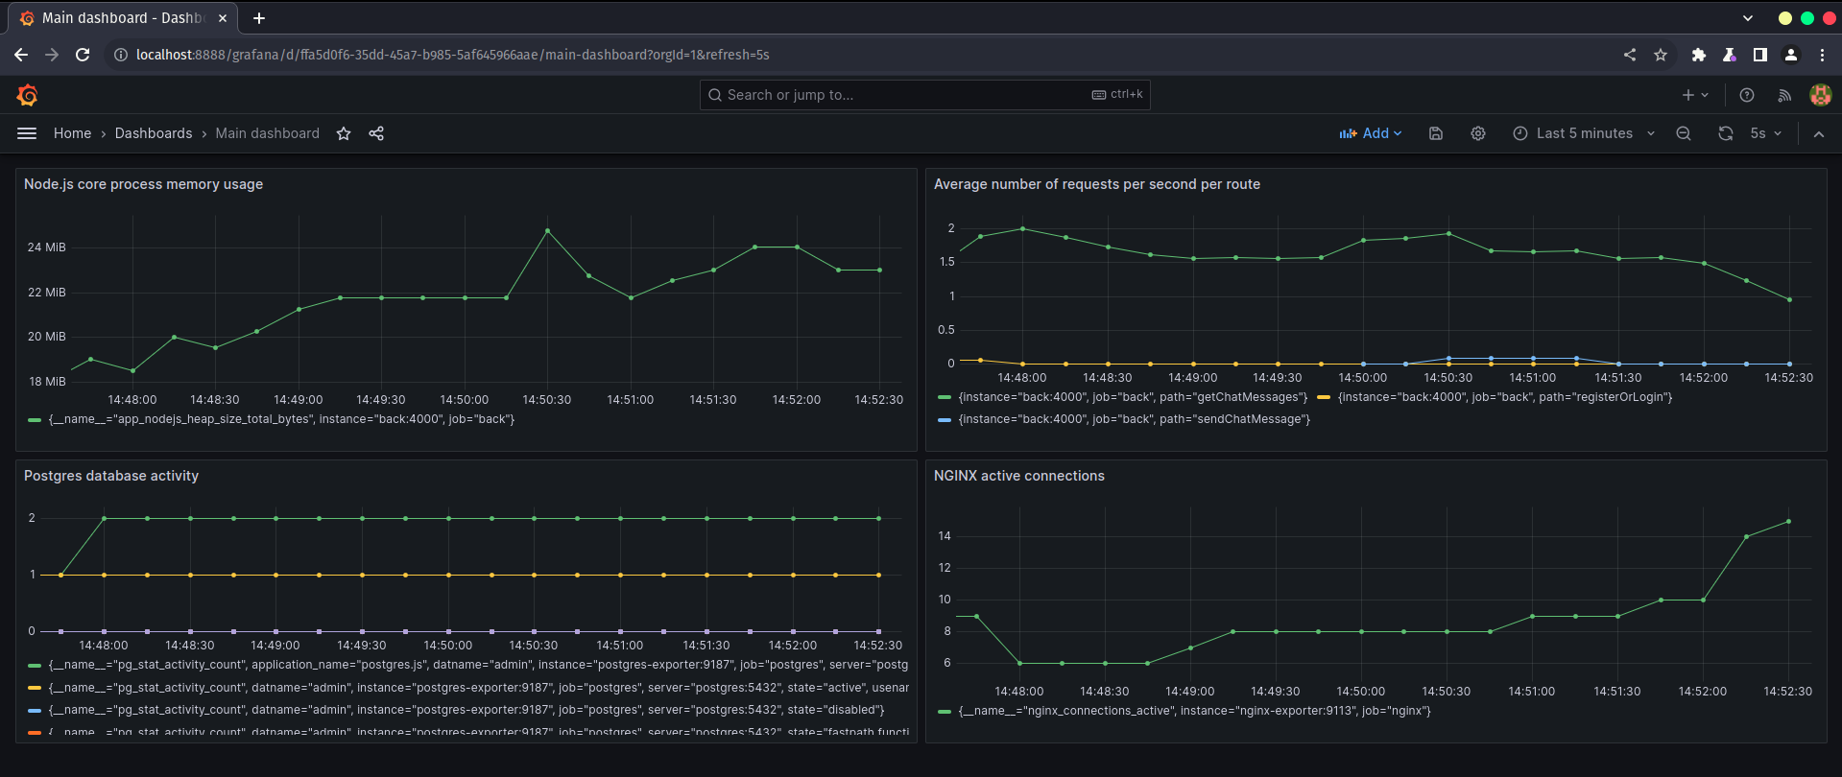Open the browser side panel icon
Viewport: 1842px width, 777px height.
(1760, 55)
